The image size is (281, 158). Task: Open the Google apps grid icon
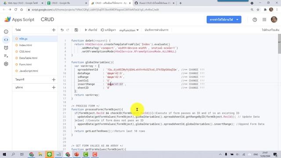(x=264, y=19)
